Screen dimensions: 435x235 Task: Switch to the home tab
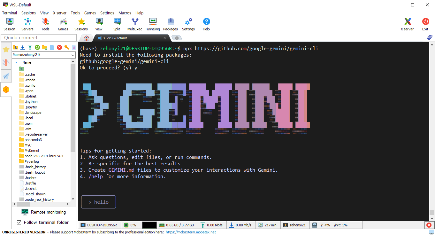[x=86, y=38]
